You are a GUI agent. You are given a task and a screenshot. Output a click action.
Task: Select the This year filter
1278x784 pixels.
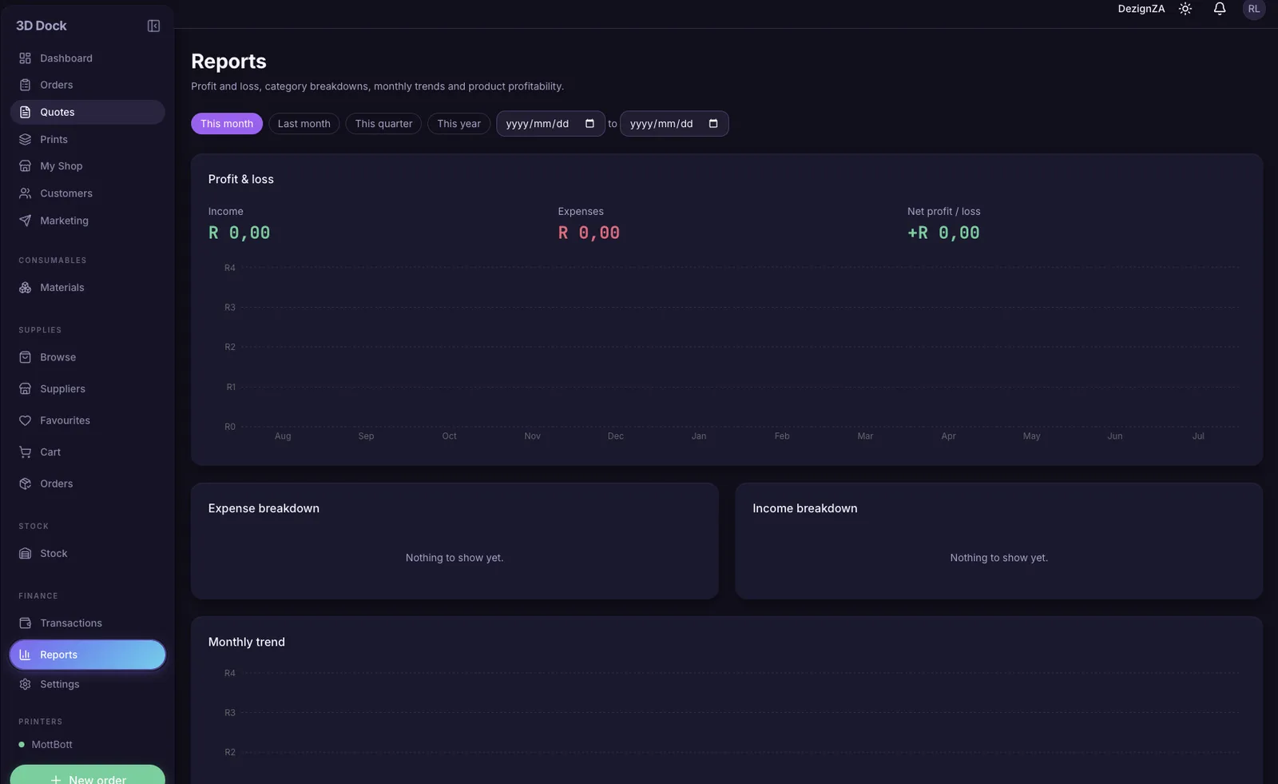click(458, 124)
